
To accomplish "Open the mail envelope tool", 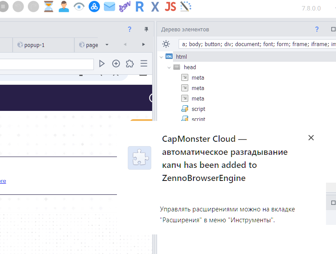I will coord(109,7).
